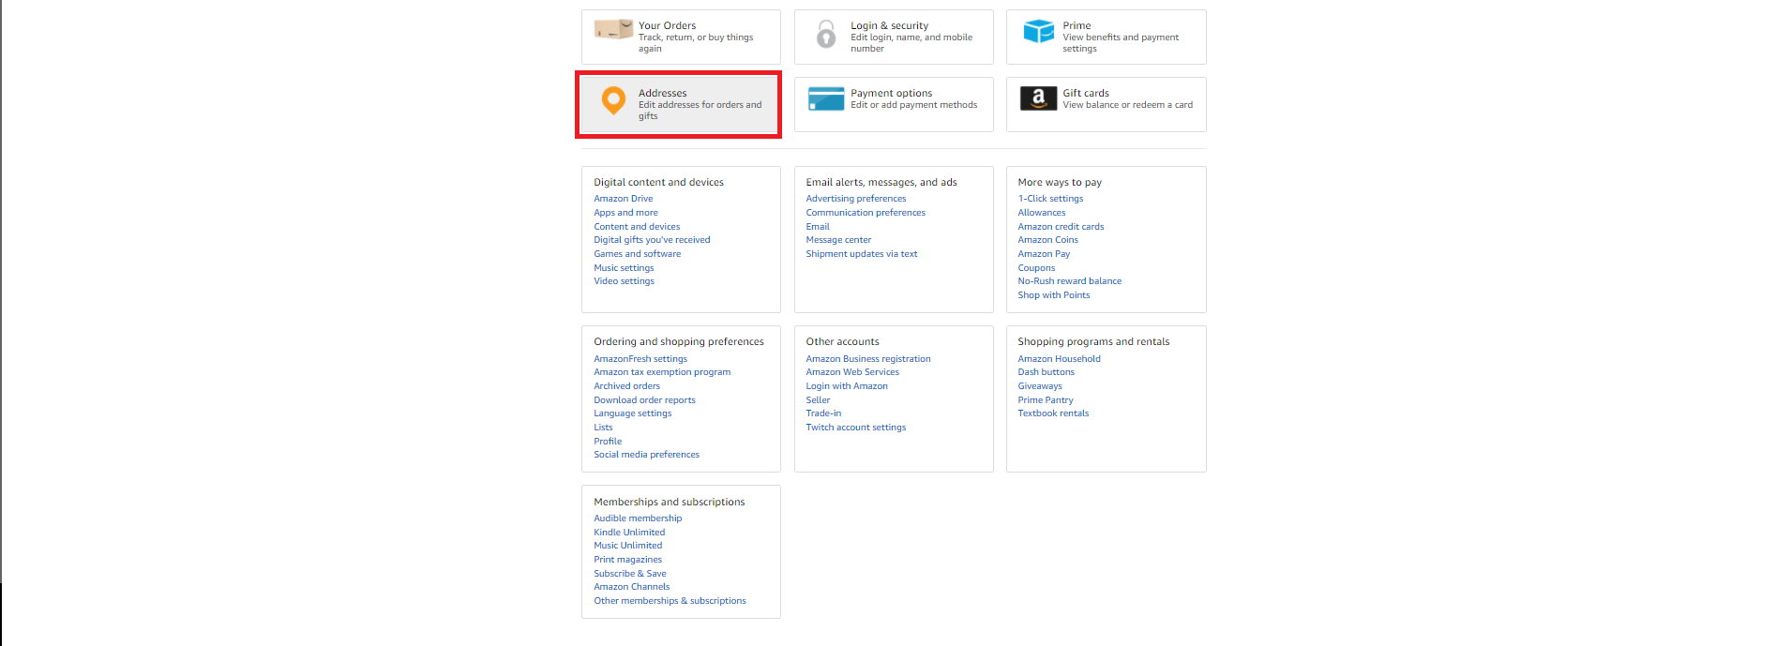Open the Amazon Coins link
The height and width of the screenshot is (646, 1777).
pos(1048,240)
